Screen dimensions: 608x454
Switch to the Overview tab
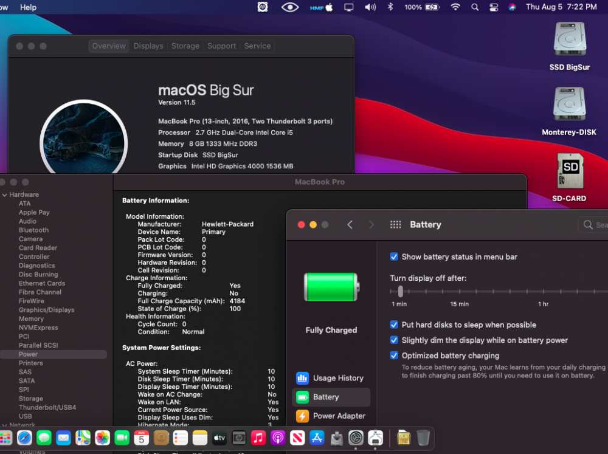tap(109, 46)
